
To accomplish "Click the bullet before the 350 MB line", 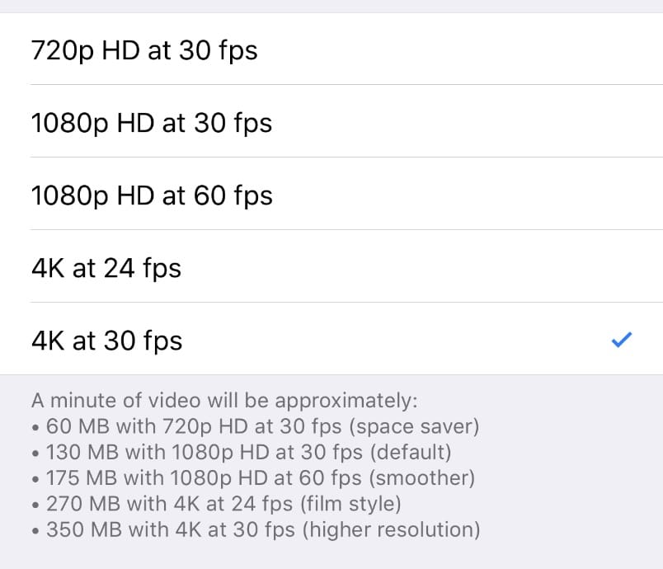I will [x=36, y=529].
